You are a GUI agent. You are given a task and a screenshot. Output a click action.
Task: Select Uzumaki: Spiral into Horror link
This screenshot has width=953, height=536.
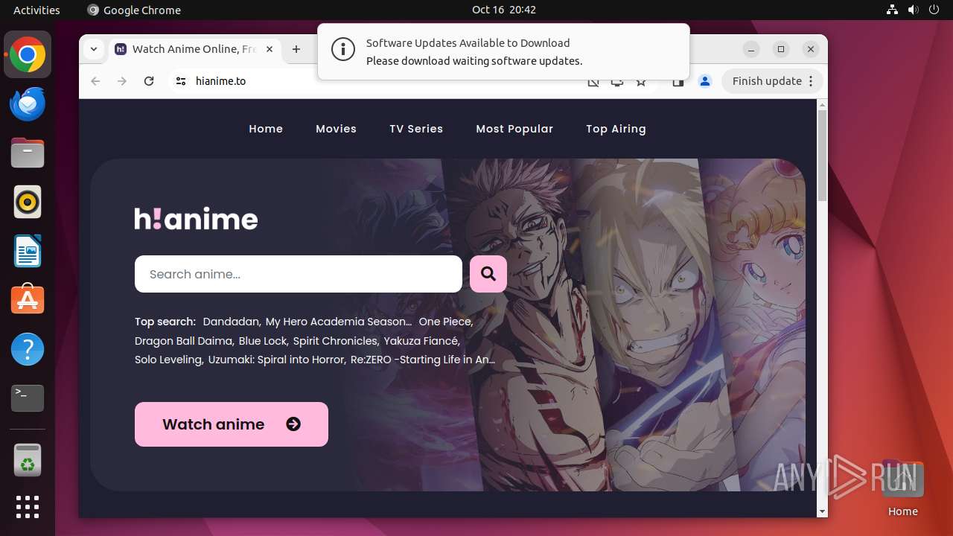coord(277,360)
